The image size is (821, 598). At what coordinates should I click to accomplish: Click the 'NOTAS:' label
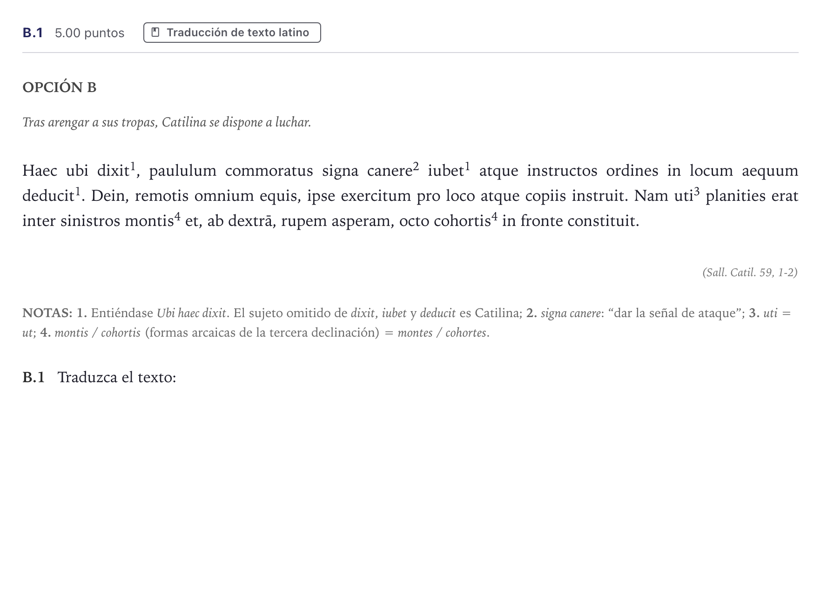[x=47, y=313]
